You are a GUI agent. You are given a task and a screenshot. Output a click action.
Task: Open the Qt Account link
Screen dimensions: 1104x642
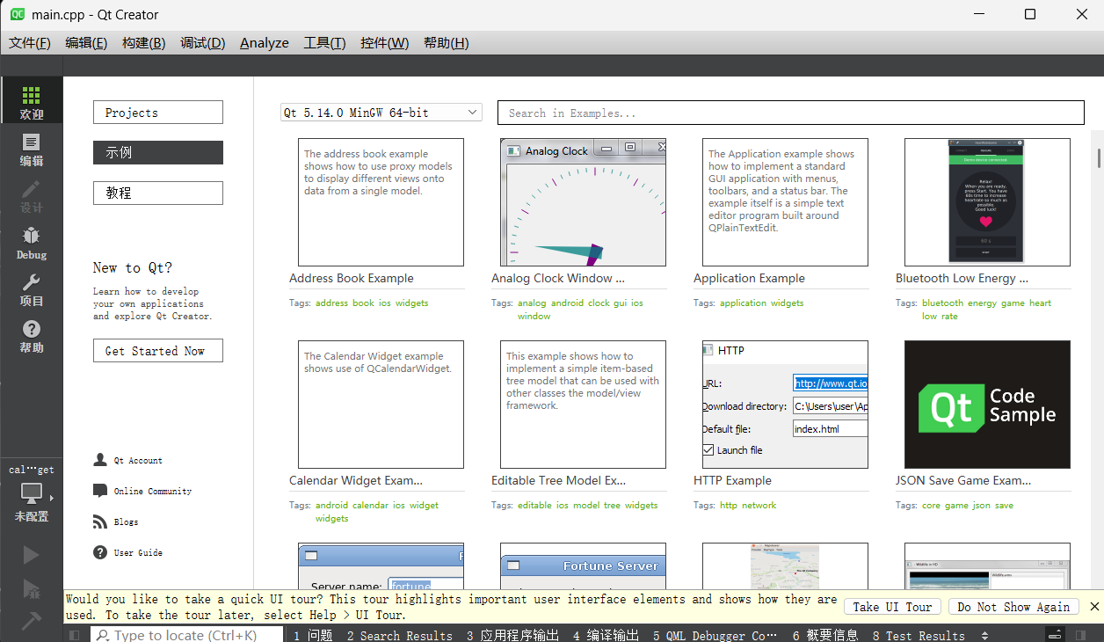click(138, 460)
